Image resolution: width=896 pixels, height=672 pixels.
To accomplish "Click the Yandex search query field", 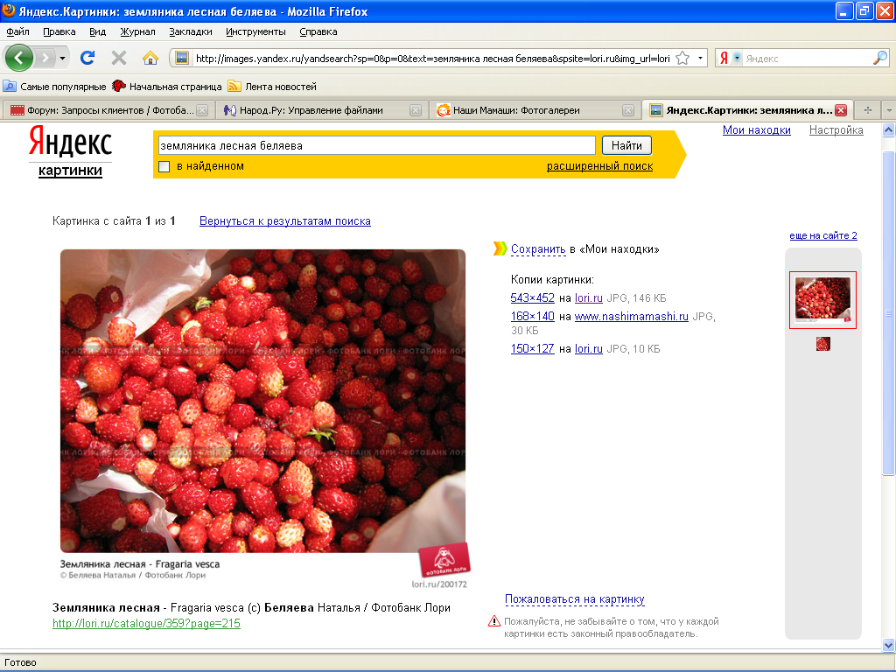I will point(376,146).
